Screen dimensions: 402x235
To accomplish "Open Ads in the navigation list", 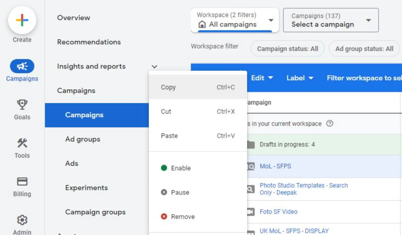I will coord(72,164).
